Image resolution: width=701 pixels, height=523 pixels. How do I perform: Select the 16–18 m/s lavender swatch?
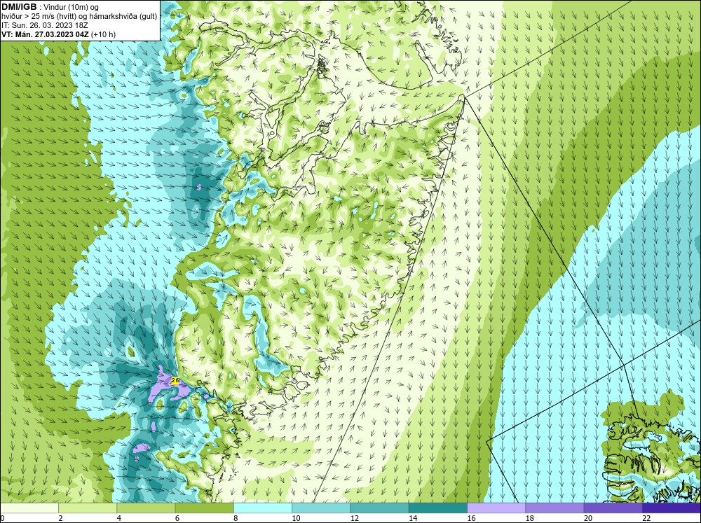tap(496, 508)
